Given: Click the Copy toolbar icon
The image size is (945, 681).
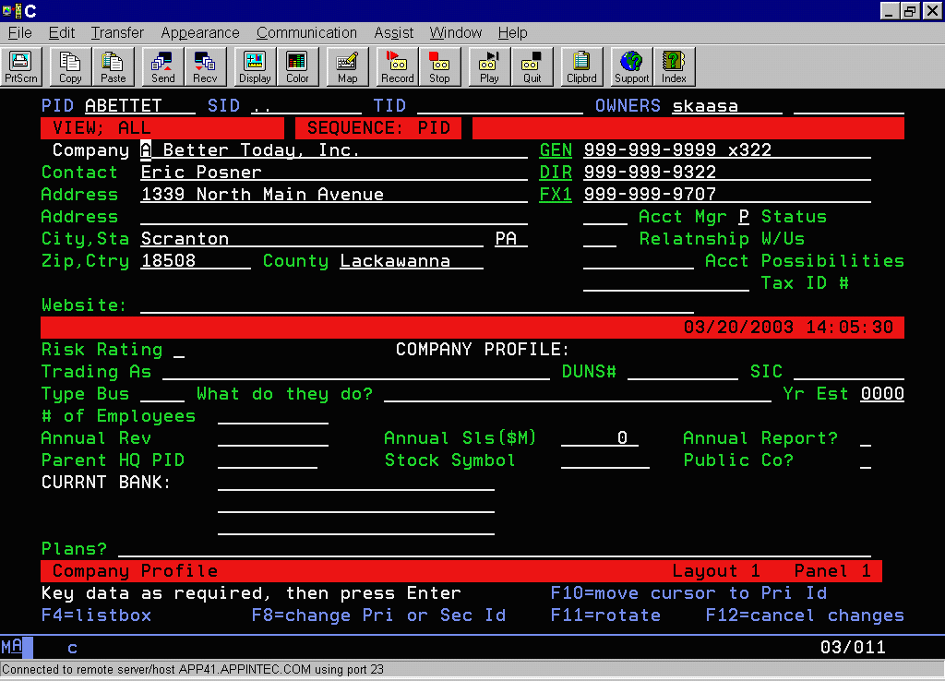Looking at the screenshot, I should click(70, 66).
